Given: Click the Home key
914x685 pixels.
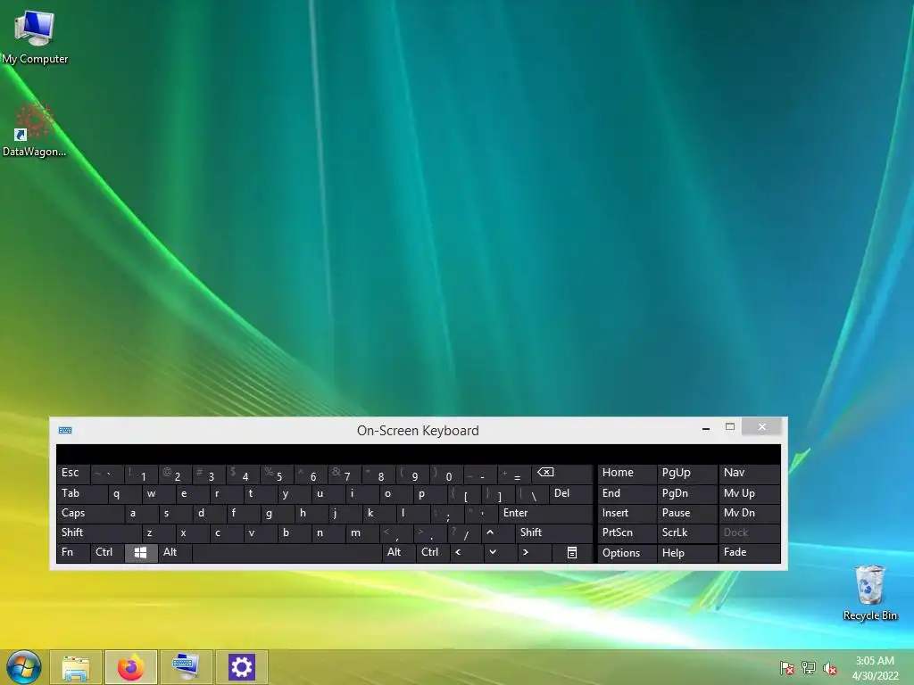Looking at the screenshot, I should pos(627,474).
